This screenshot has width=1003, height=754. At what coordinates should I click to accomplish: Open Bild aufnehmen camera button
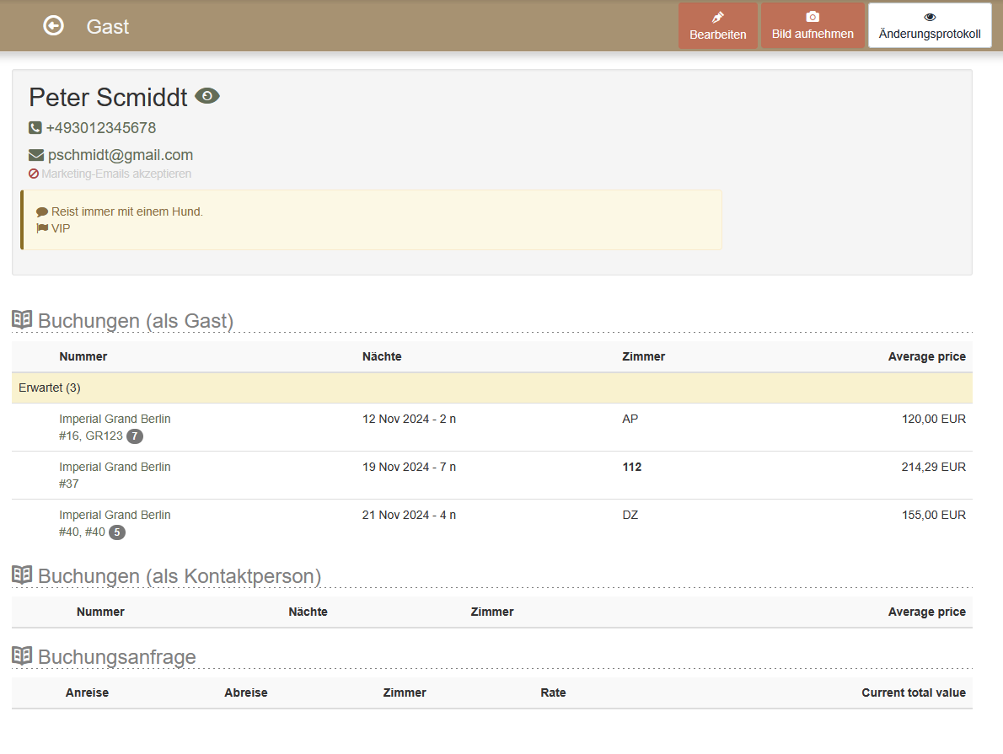coord(813,25)
